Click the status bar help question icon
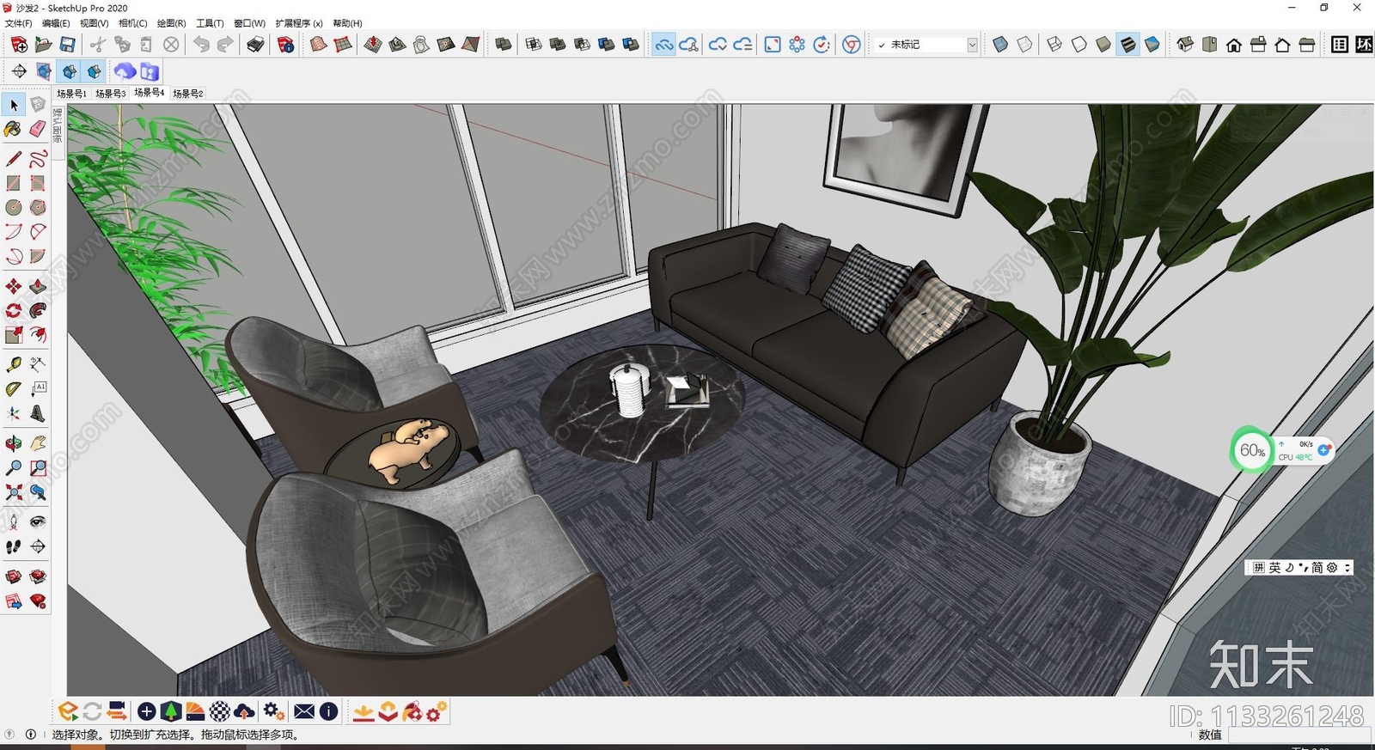The height and width of the screenshot is (750, 1375). tap(9, 735)
